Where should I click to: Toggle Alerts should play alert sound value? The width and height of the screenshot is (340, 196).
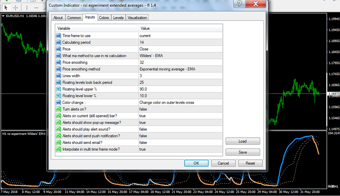click(x=181, y=129)
